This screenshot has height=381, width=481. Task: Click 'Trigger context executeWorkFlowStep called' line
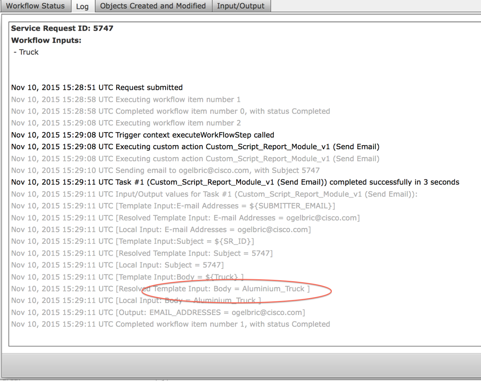click(x=143, y=135)
